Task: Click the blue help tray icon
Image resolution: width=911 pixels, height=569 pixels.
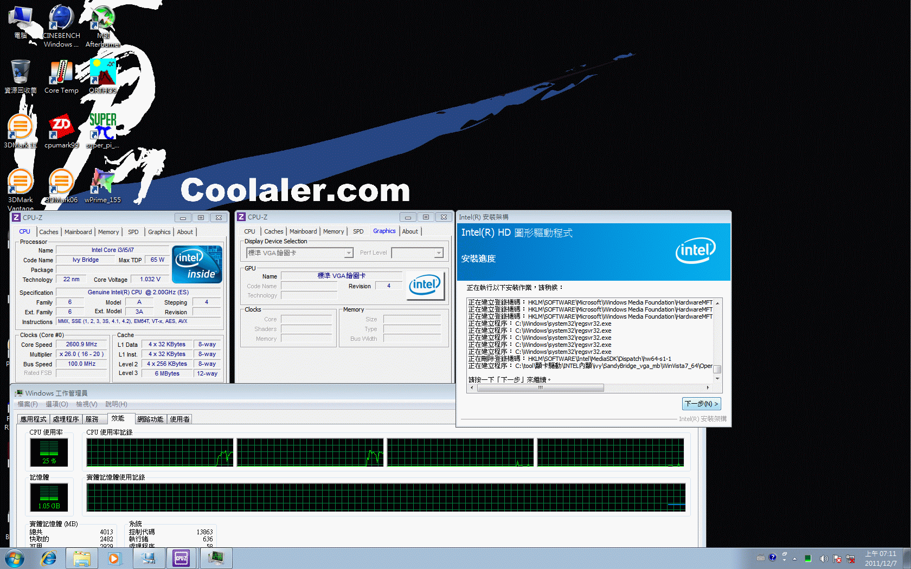Action: point(773,557)
